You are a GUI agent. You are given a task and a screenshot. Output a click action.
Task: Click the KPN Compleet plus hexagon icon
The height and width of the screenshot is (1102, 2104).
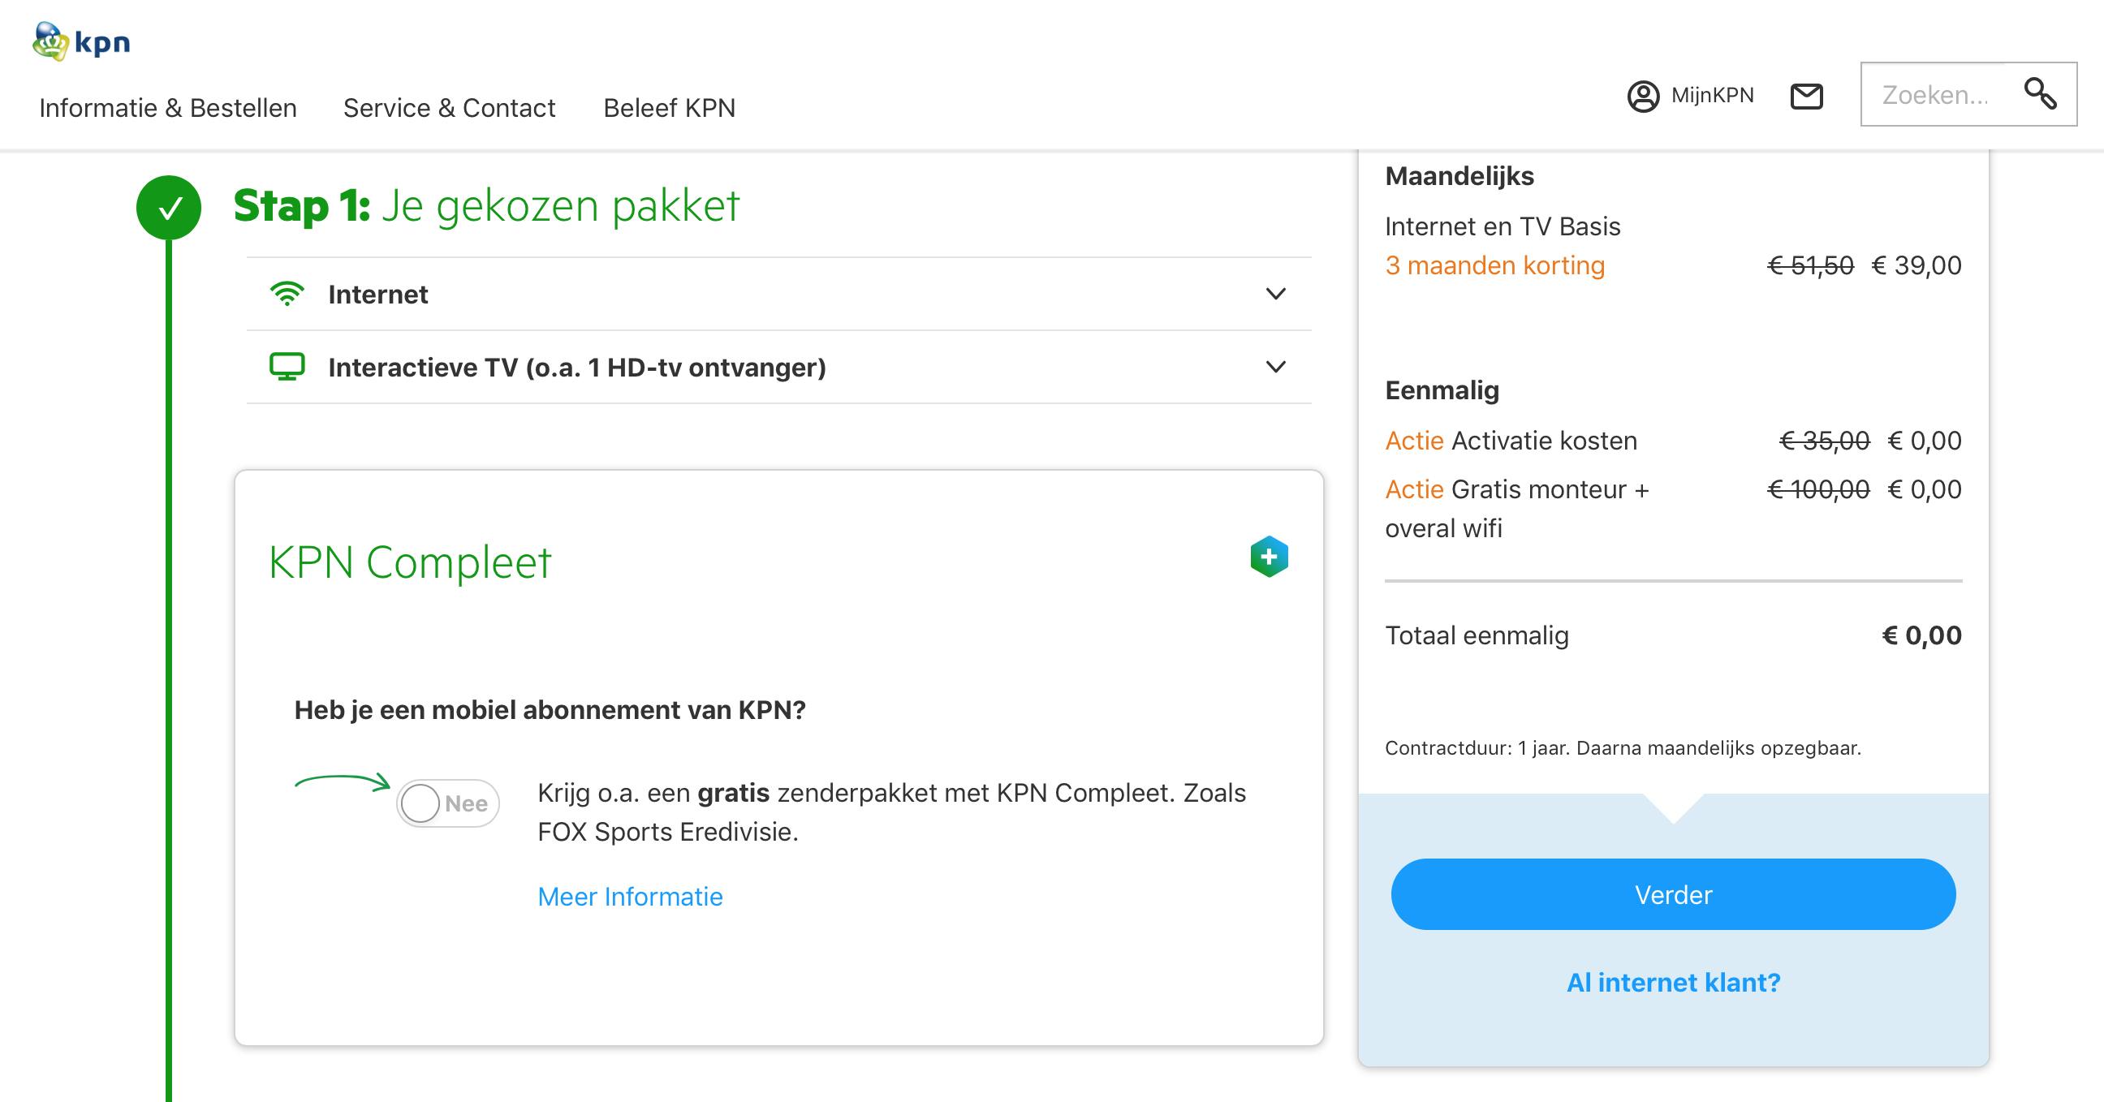(x=1269, y=557)
